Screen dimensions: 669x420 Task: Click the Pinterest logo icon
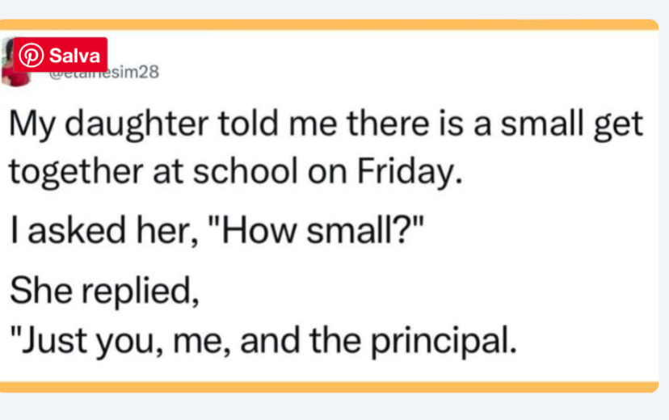click(32, 56)
